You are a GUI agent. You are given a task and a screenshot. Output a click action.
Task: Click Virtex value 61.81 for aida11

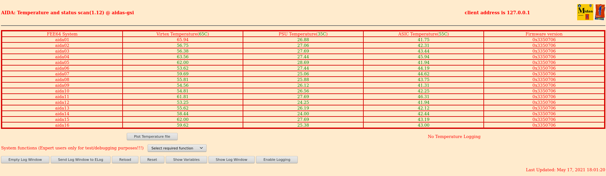182,97
